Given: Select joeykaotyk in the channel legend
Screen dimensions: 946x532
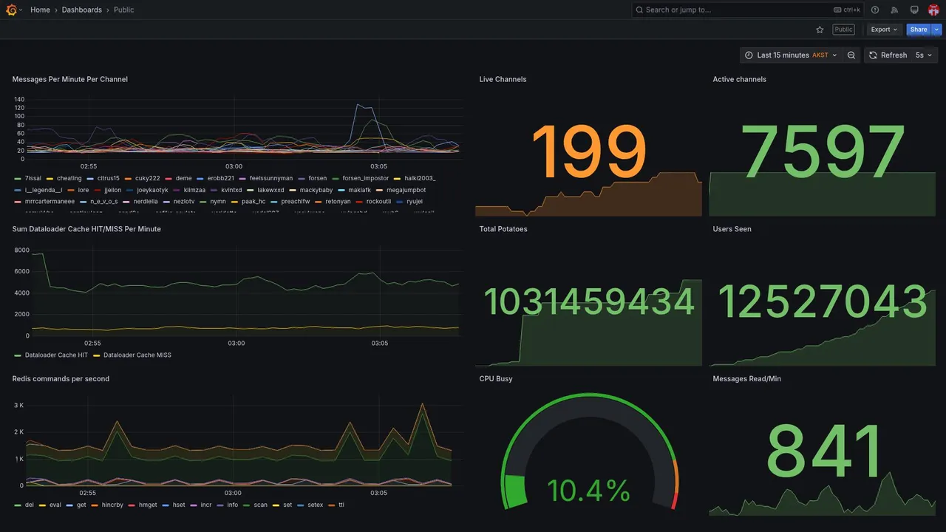Looking at the screenshot, I should coord(153,190).
